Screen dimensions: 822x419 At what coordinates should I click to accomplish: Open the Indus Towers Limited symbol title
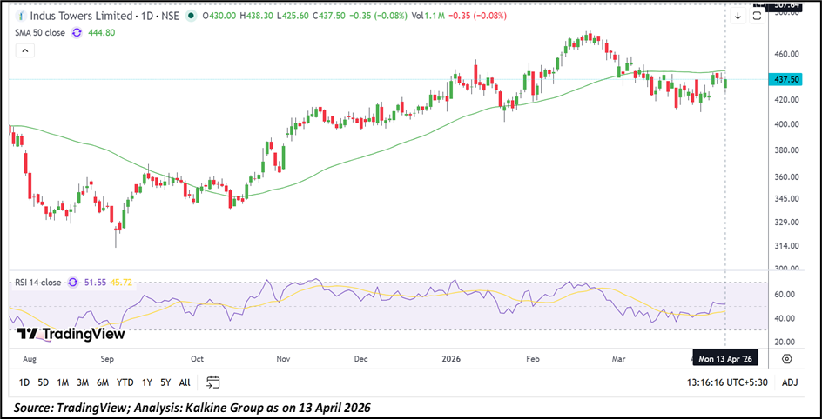79,17
